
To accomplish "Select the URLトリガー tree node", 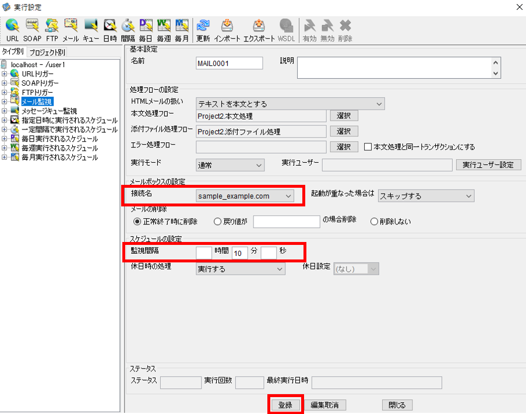I will click(x=37, y=74).
